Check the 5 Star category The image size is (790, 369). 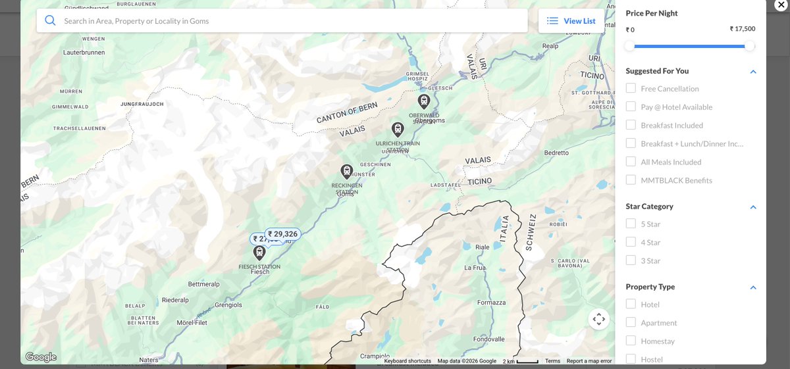[x=631, y=224]
